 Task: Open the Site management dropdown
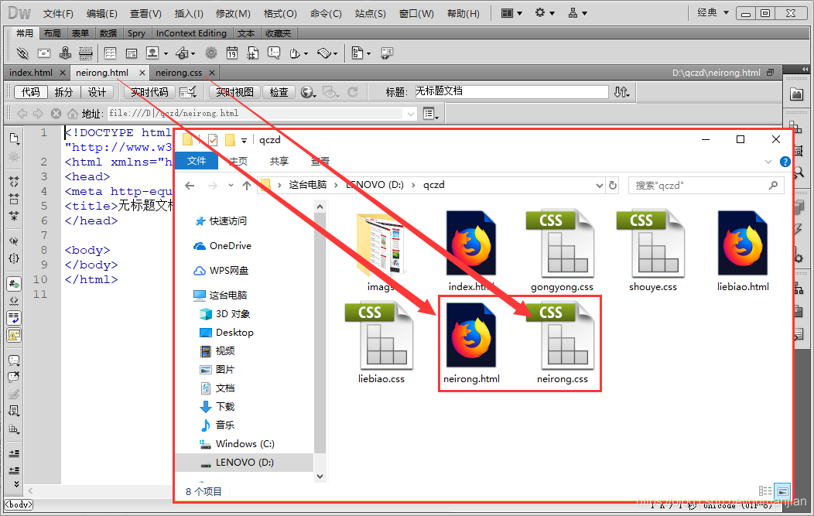click(x=577, y=13)
